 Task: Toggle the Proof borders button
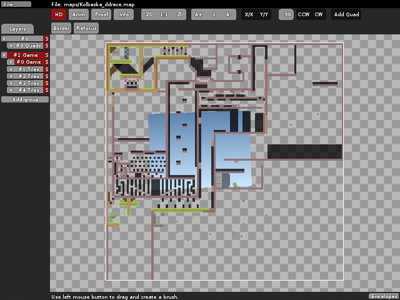point(101,14)
